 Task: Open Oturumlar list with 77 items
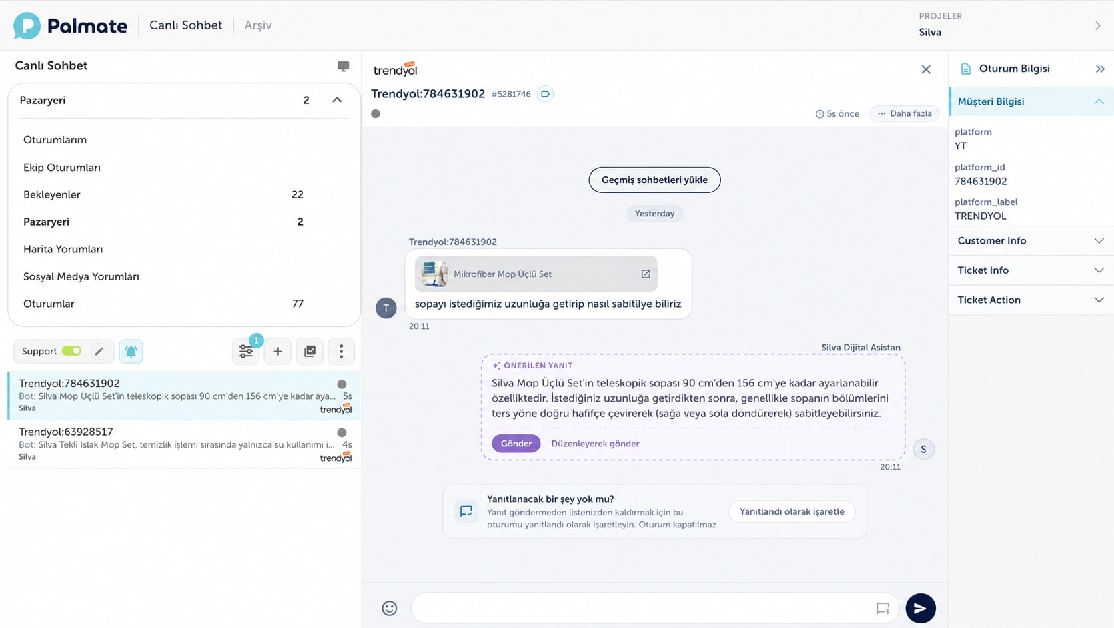(x=163, y=304)
